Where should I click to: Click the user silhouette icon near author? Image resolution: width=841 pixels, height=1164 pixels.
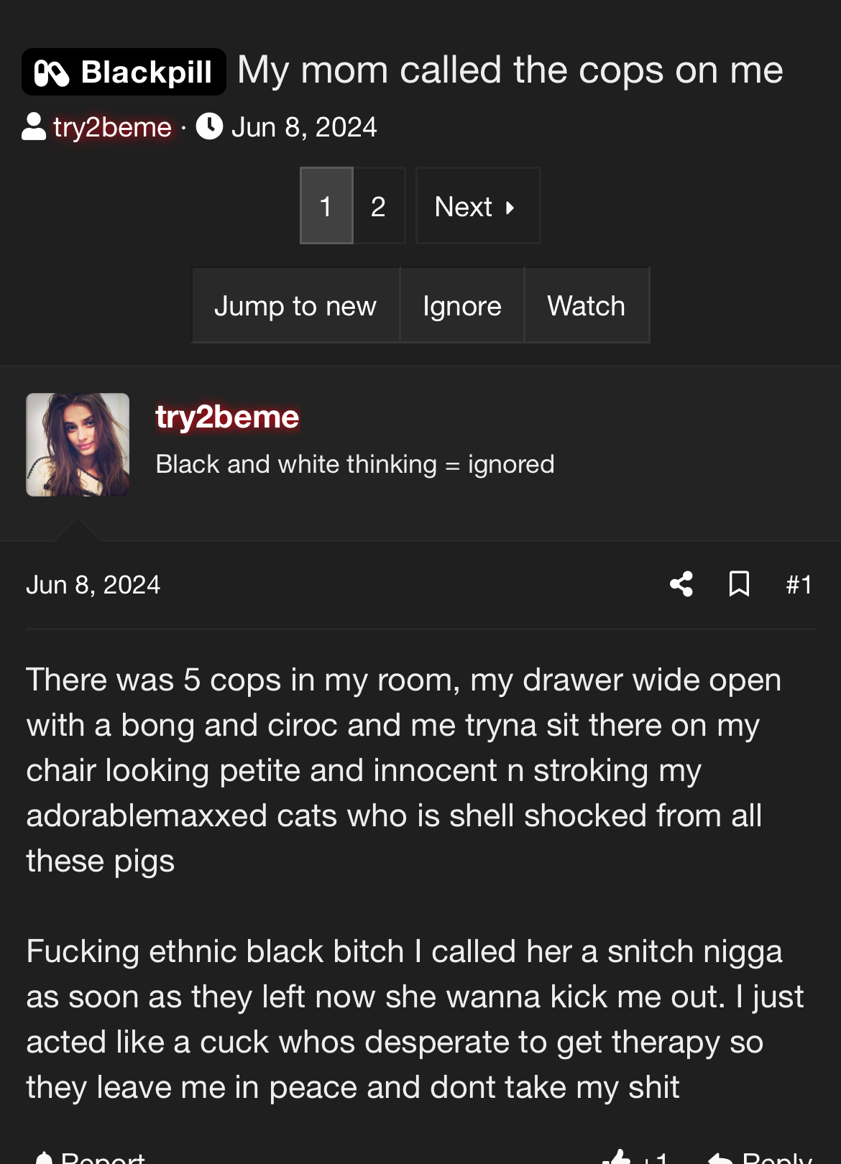coord(34,126)
